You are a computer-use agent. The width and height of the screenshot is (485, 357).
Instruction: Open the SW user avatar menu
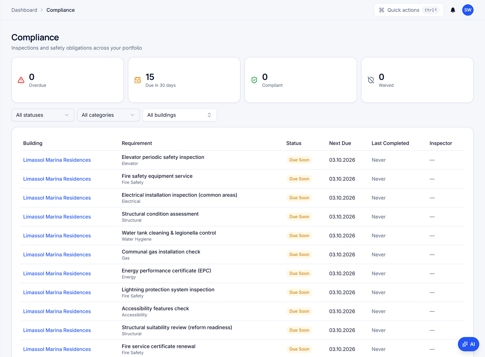pyautogui.click(x=468, y=10)
